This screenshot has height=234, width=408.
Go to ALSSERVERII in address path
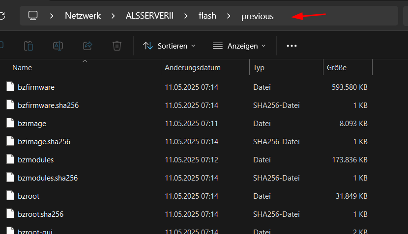[149, 16]
